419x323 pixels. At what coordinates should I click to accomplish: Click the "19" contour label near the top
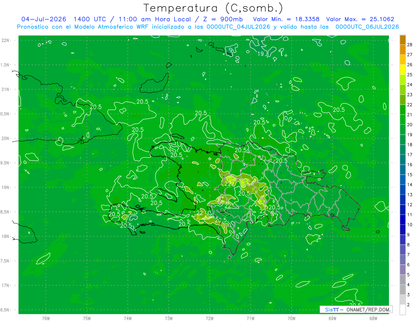click(261, 54)
